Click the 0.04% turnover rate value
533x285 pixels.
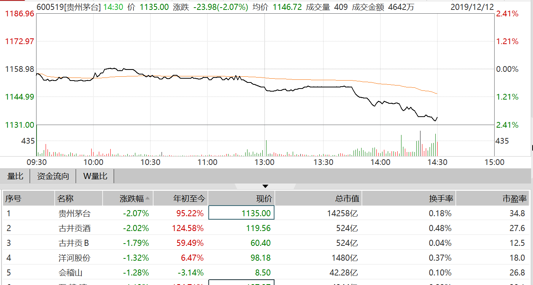(x=440, y=243)
